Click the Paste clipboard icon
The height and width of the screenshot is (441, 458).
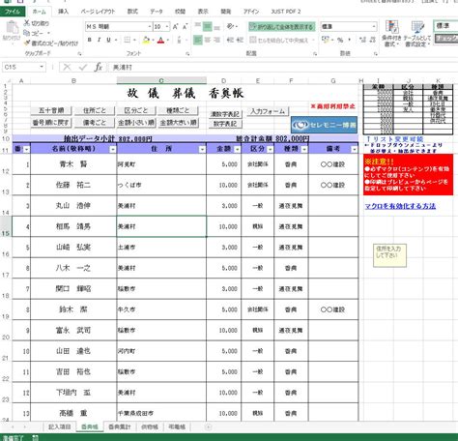click(12, 27)
